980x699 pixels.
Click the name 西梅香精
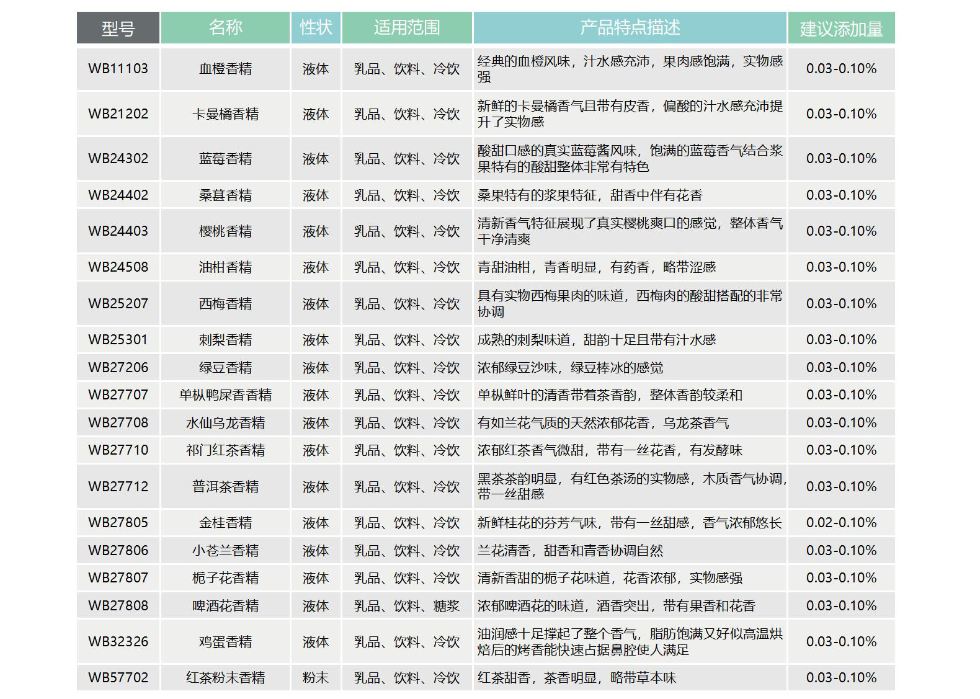tap(225, 304)
